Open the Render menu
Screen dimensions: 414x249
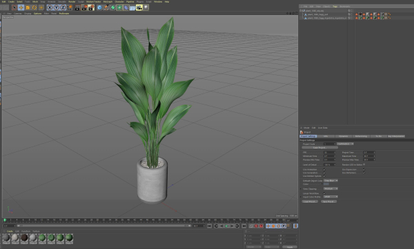[x=72, y=1]
